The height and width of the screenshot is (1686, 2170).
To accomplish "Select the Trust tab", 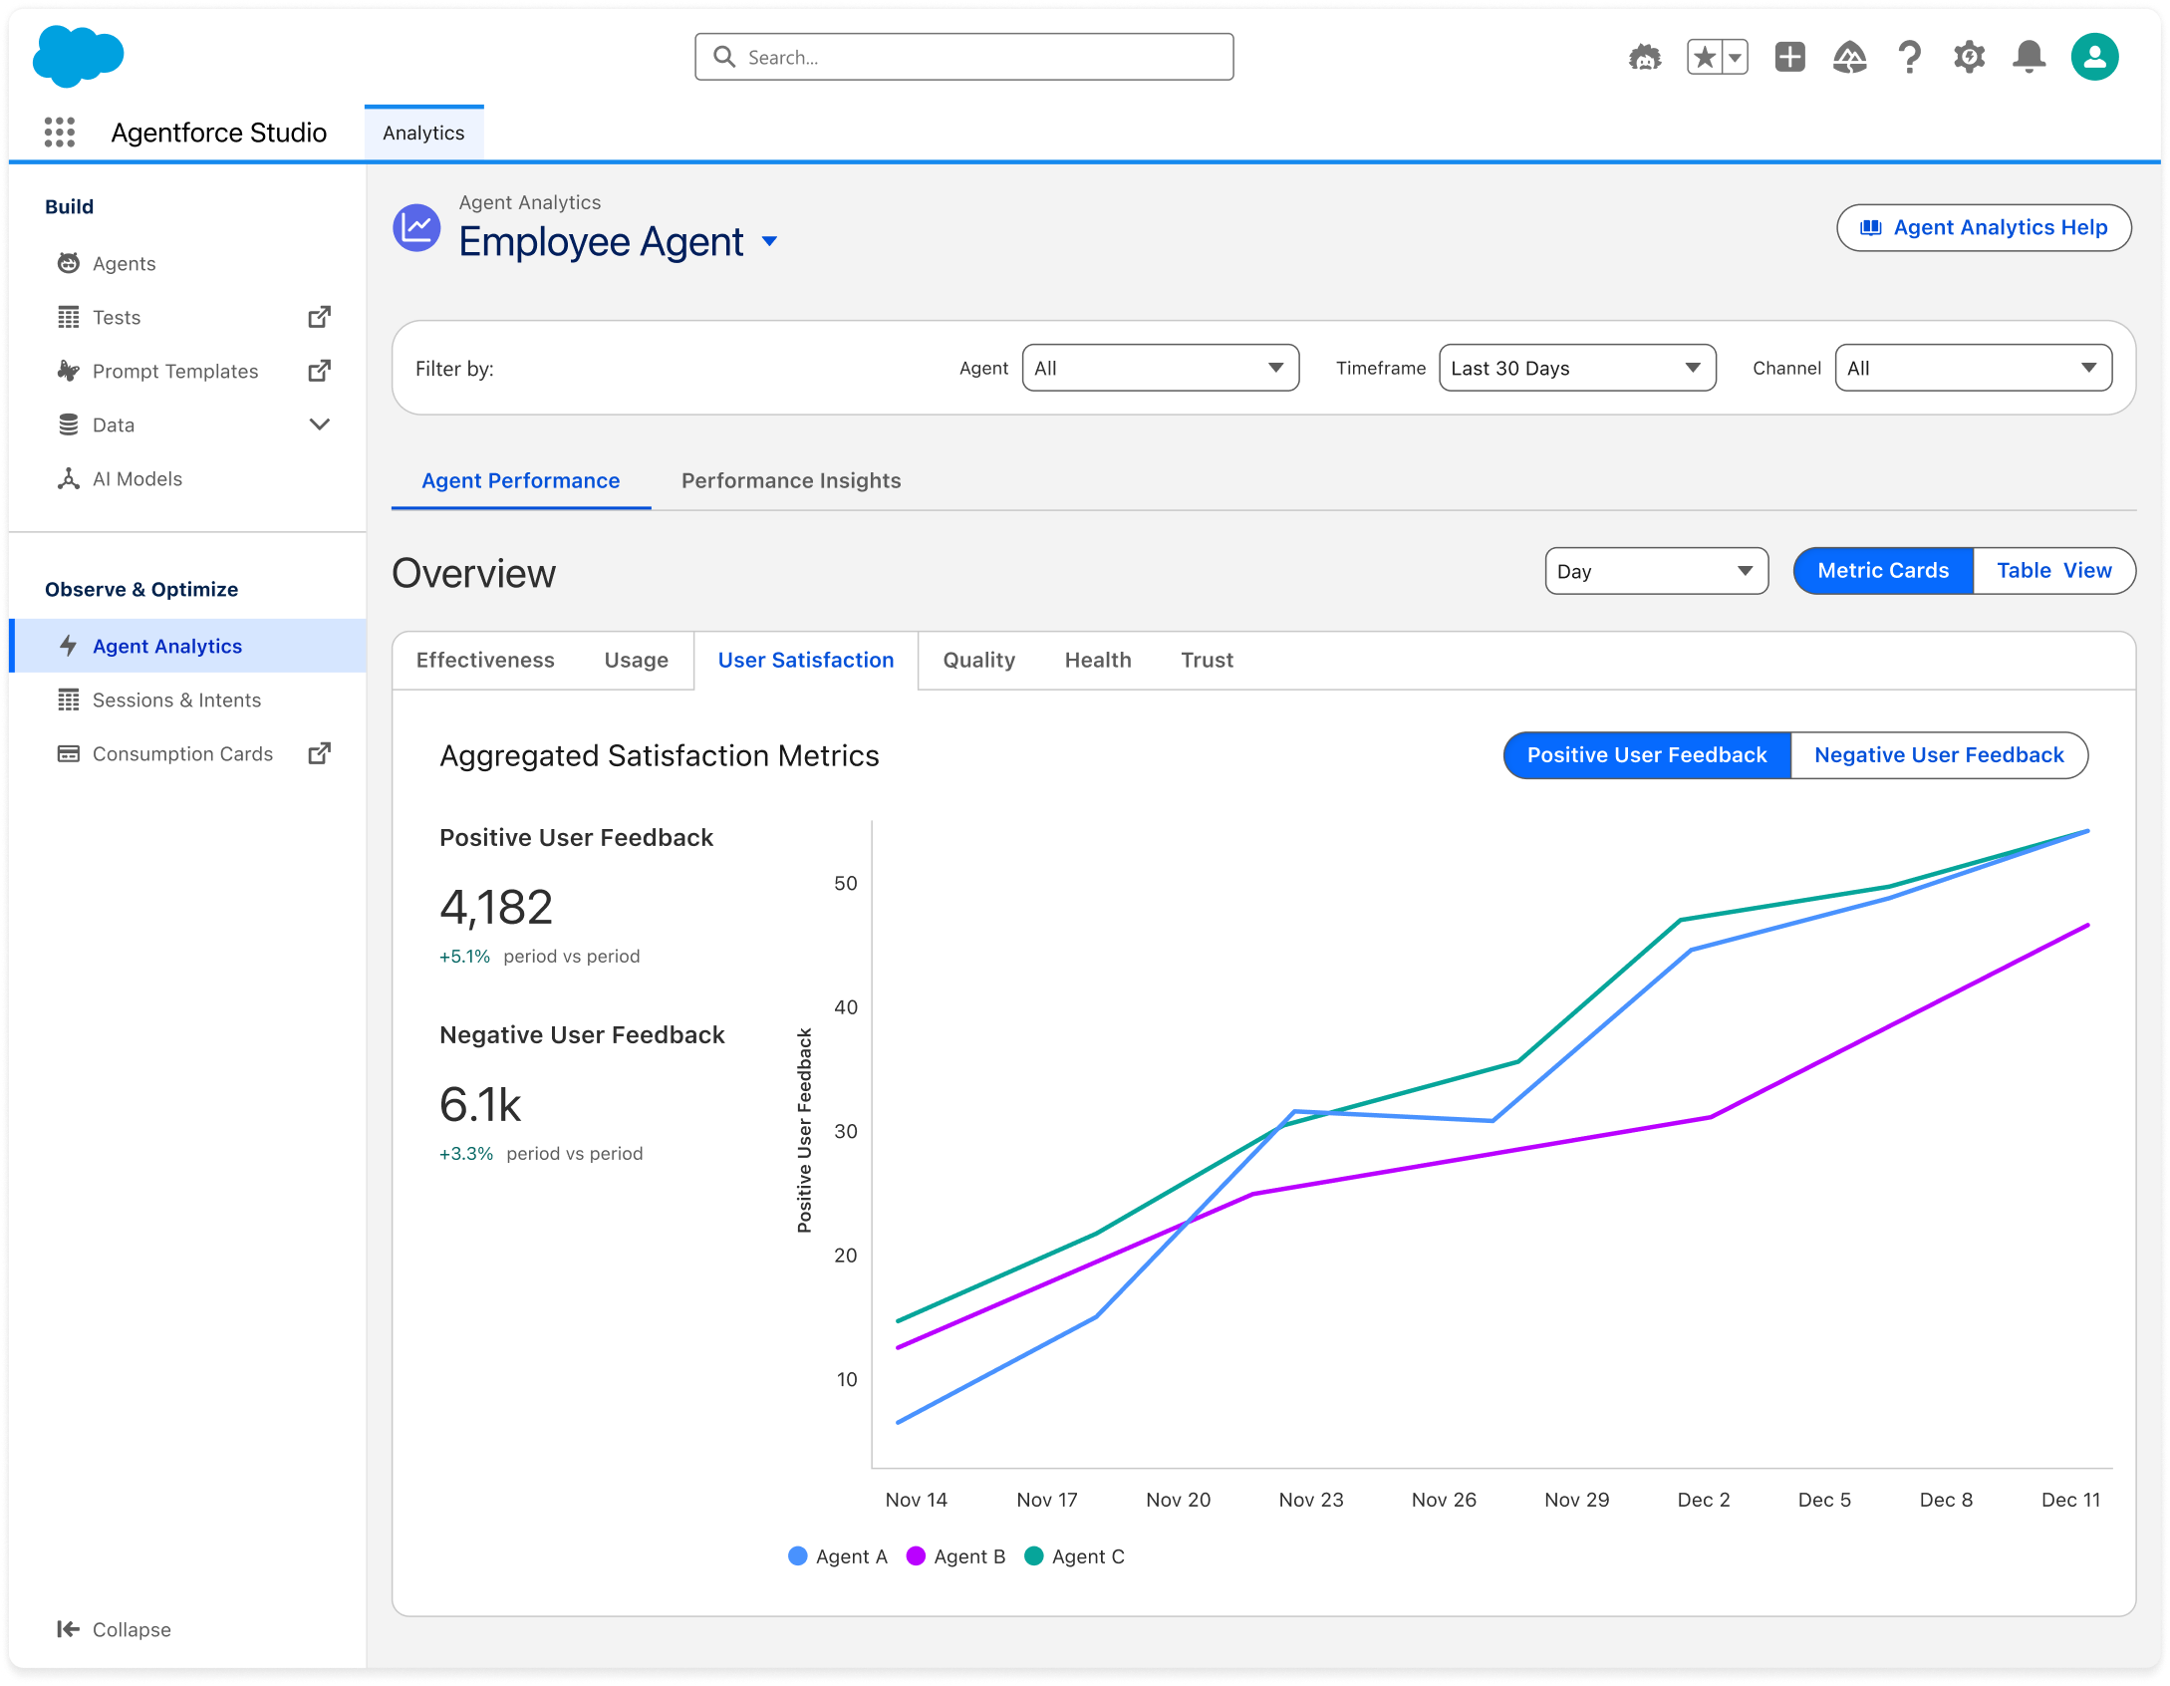I will (x=1207, y=660).
